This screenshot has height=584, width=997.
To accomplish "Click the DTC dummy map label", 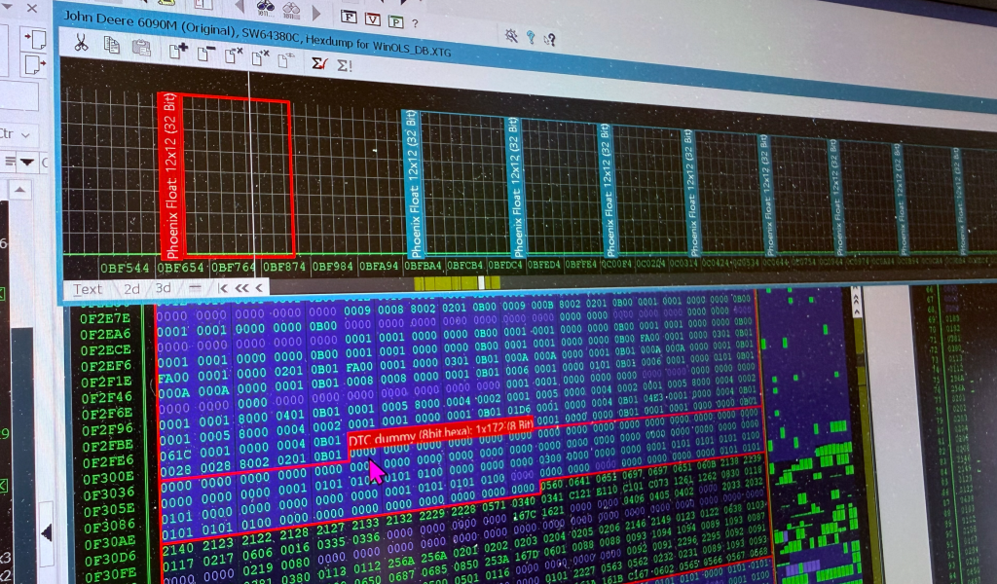I will click(x=440, y=434).
